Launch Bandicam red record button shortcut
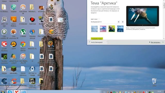 (x=32, y=19)
